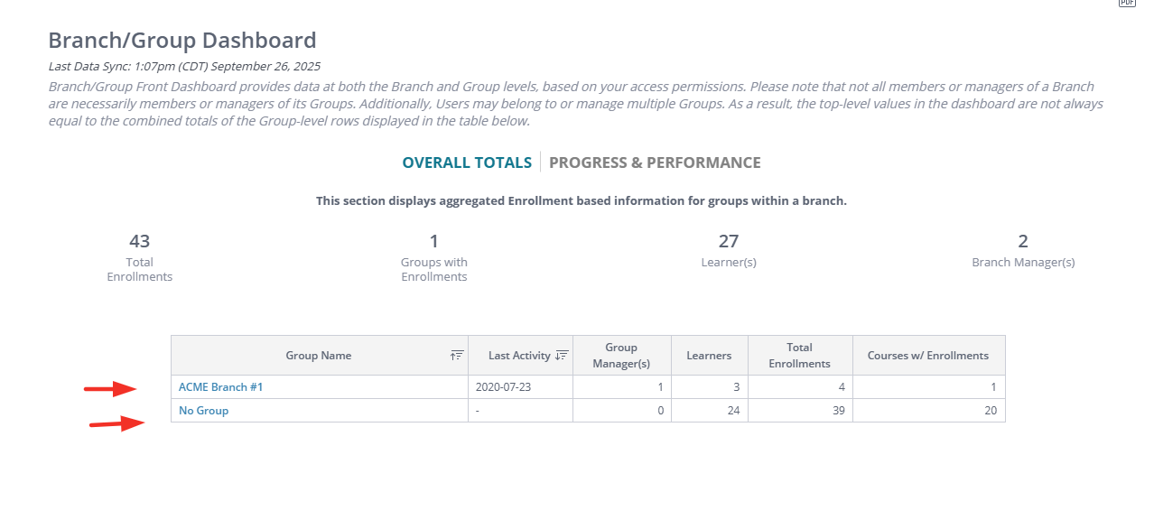Switch to the Overall Totals tab

click(467, 162)
